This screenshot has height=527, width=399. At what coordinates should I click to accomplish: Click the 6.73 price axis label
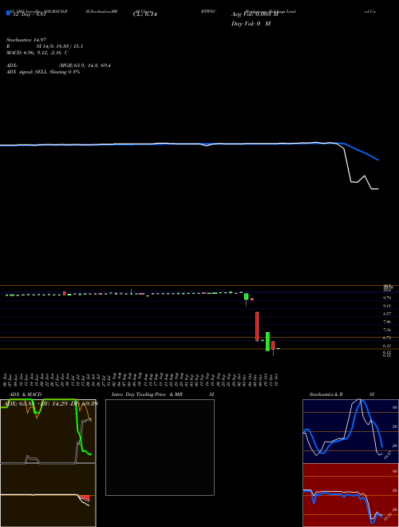click(387, 338)
